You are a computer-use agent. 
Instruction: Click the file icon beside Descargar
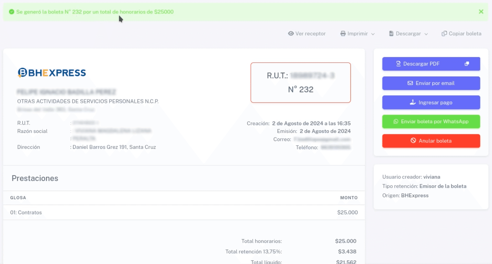(391, 34)
